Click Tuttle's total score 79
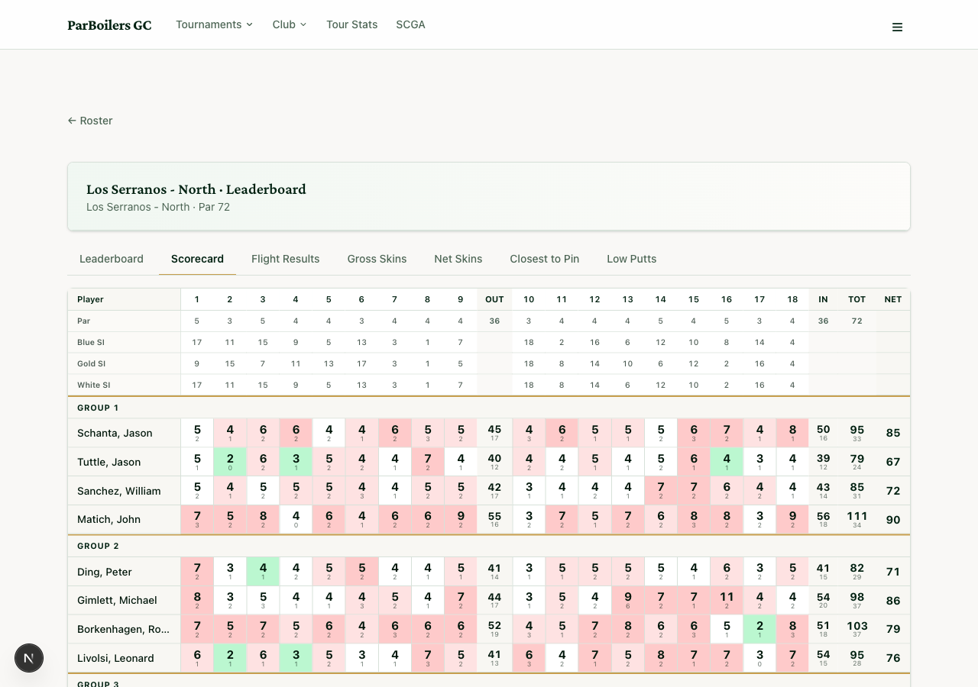 click(x=857, y=462)
